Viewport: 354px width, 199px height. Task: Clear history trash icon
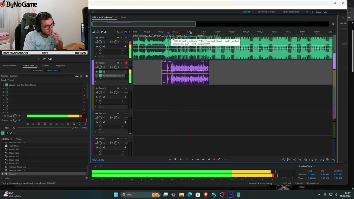(87, 178)
